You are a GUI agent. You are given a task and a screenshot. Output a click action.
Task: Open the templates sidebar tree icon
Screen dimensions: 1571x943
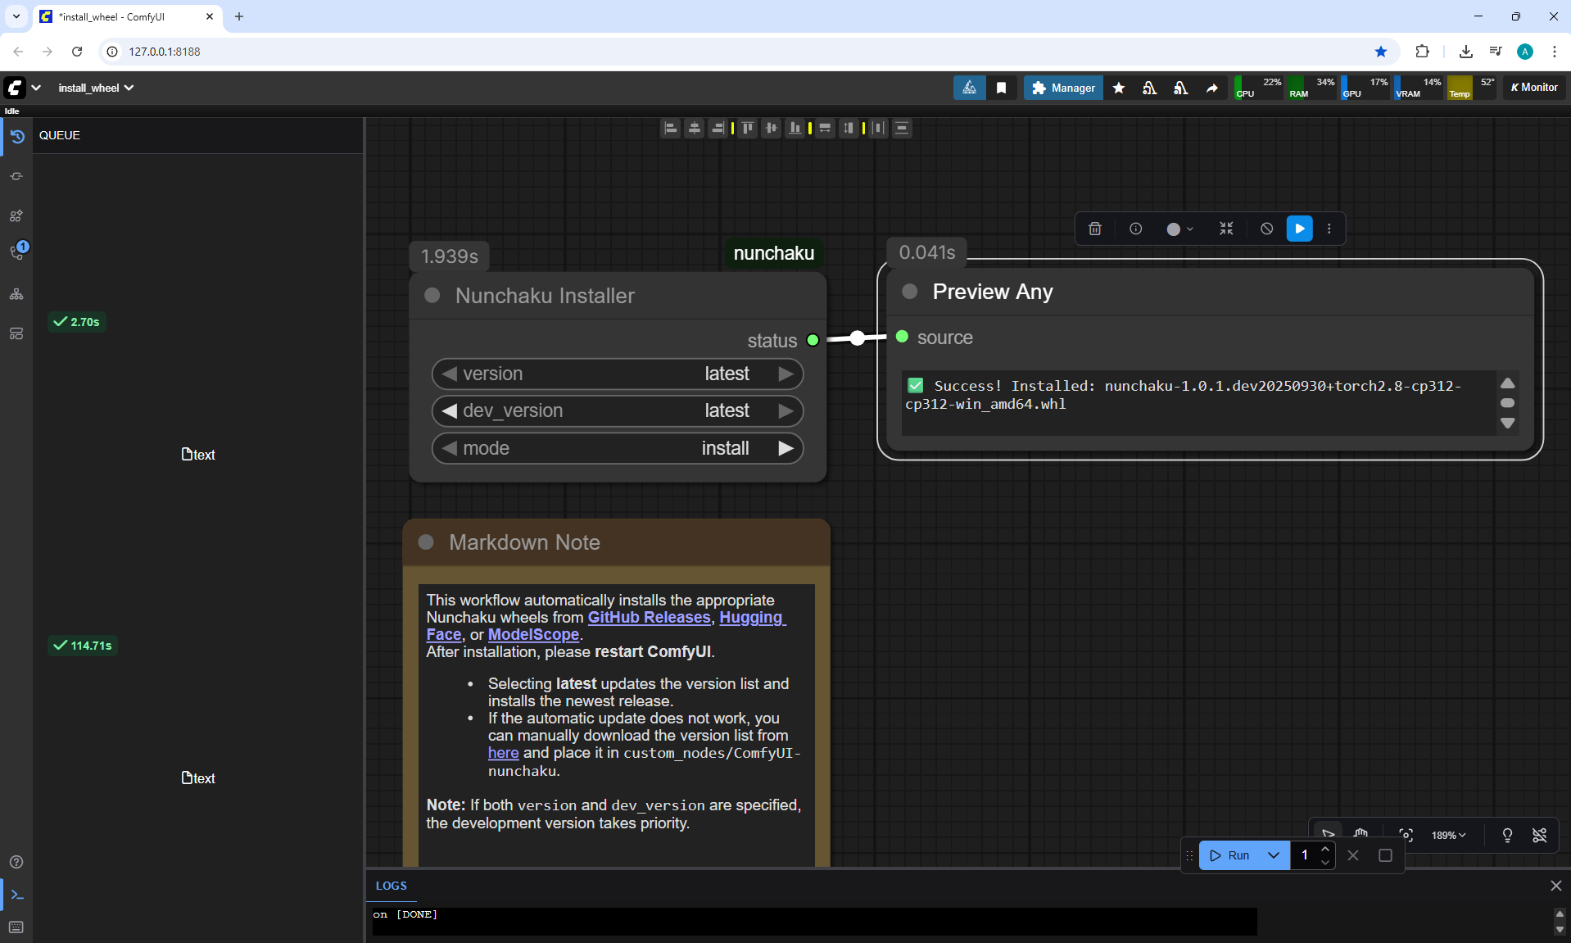[x=16, y=294]
